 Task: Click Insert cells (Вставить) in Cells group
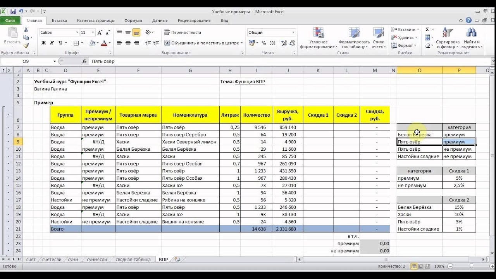(x=405, y=29)
